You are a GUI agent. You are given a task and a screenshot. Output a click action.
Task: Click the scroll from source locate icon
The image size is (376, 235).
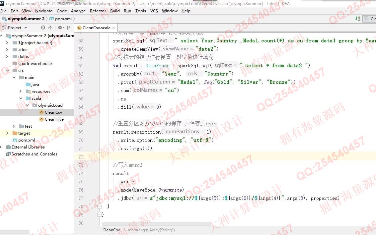coord(43,28)
